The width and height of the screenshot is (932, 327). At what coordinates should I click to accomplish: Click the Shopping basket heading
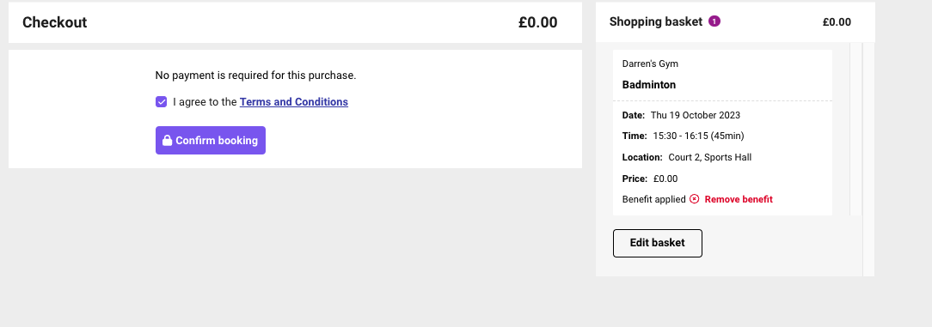(x=656, y=22)
